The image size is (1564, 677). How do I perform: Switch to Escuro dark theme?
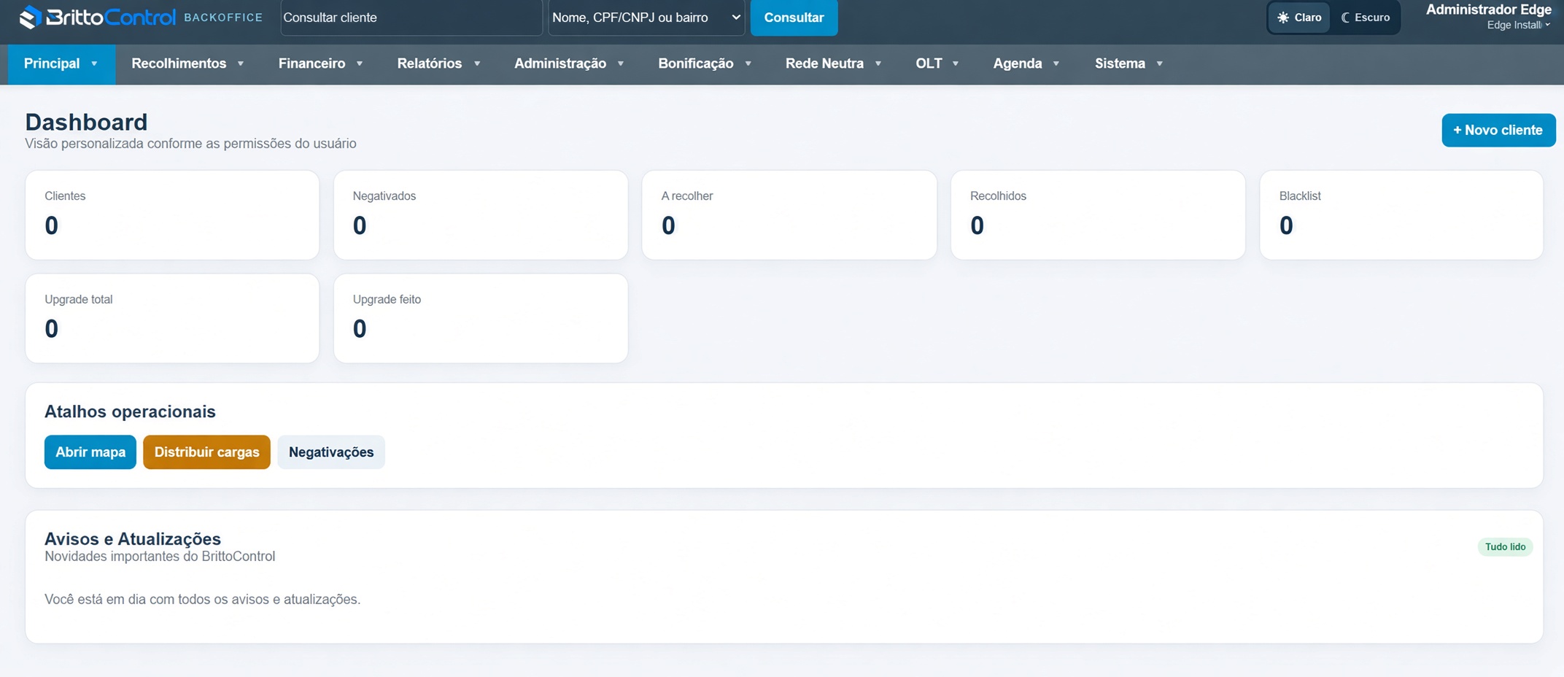point(1366,18)
